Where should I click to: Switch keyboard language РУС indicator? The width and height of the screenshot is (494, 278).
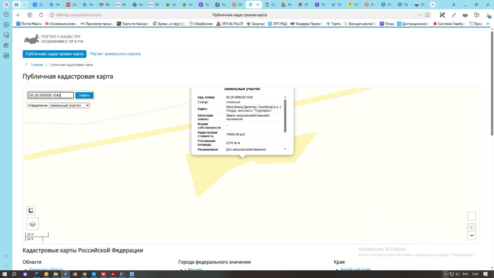(466, 274)
